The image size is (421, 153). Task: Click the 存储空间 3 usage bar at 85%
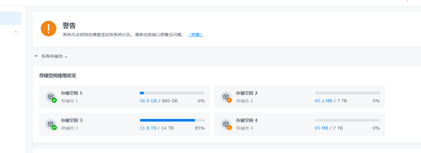point(172,120)
